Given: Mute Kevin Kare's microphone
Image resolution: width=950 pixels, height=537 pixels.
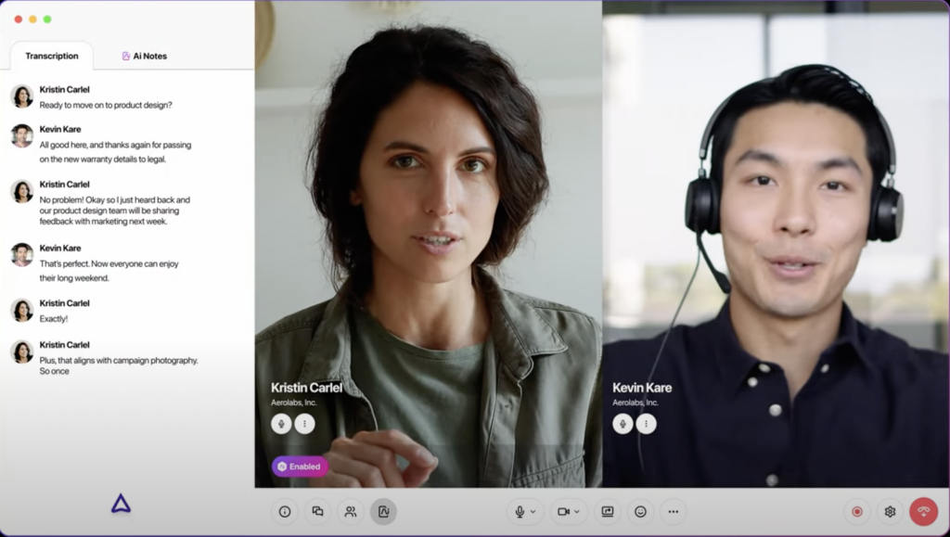Looking at the screenshot, I should click(622, 423).
